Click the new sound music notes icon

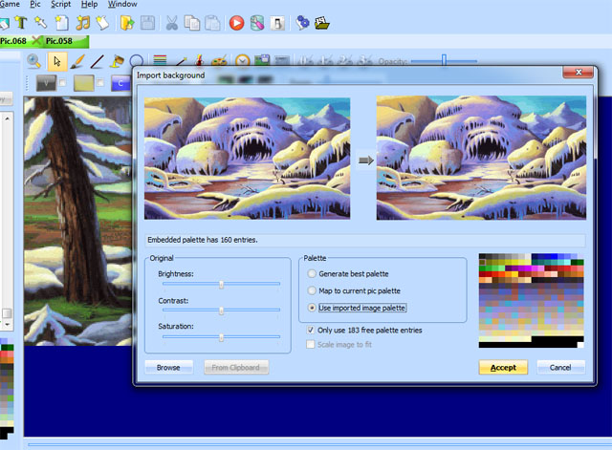point(82,23)
